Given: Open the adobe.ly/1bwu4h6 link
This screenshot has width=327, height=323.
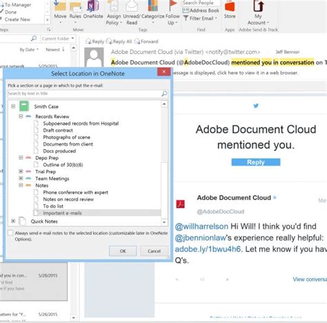Looking at the screenshot, I should [208, 249].
